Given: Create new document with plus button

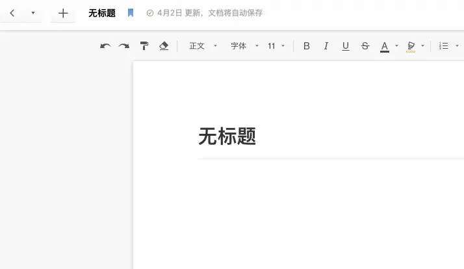Looking at the screenshot, I should click(63, 13).
